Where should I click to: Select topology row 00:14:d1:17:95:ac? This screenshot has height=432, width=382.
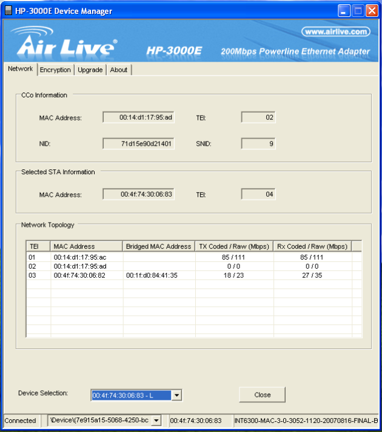194,257
